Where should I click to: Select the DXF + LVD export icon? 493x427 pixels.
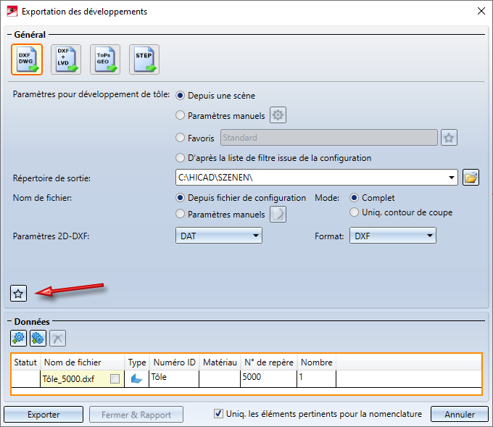coord(66,59)
